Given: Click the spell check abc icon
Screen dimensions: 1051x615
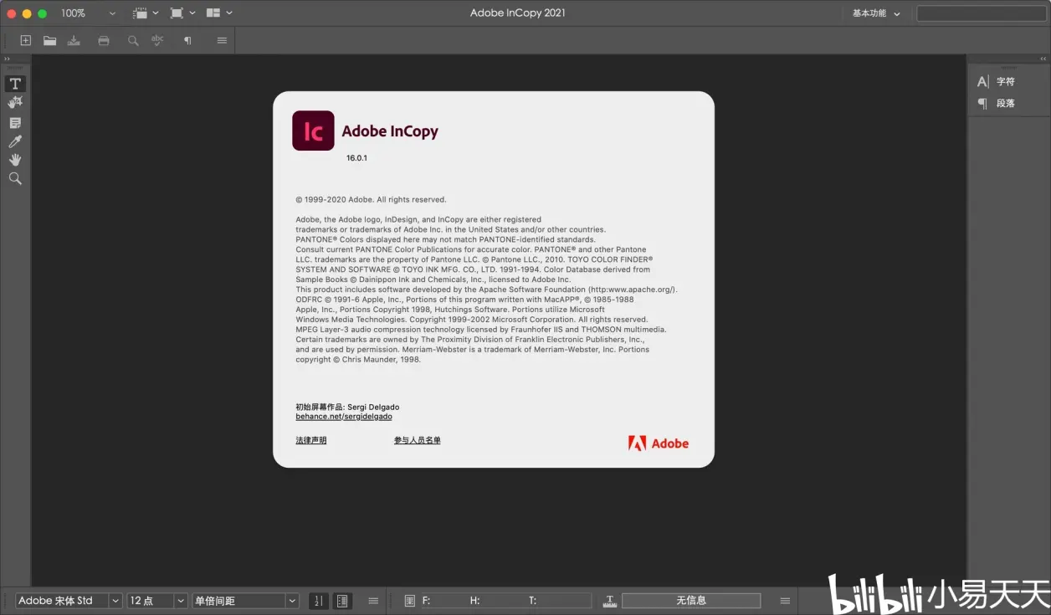Looking at the screenshot, I should point(157,40).
